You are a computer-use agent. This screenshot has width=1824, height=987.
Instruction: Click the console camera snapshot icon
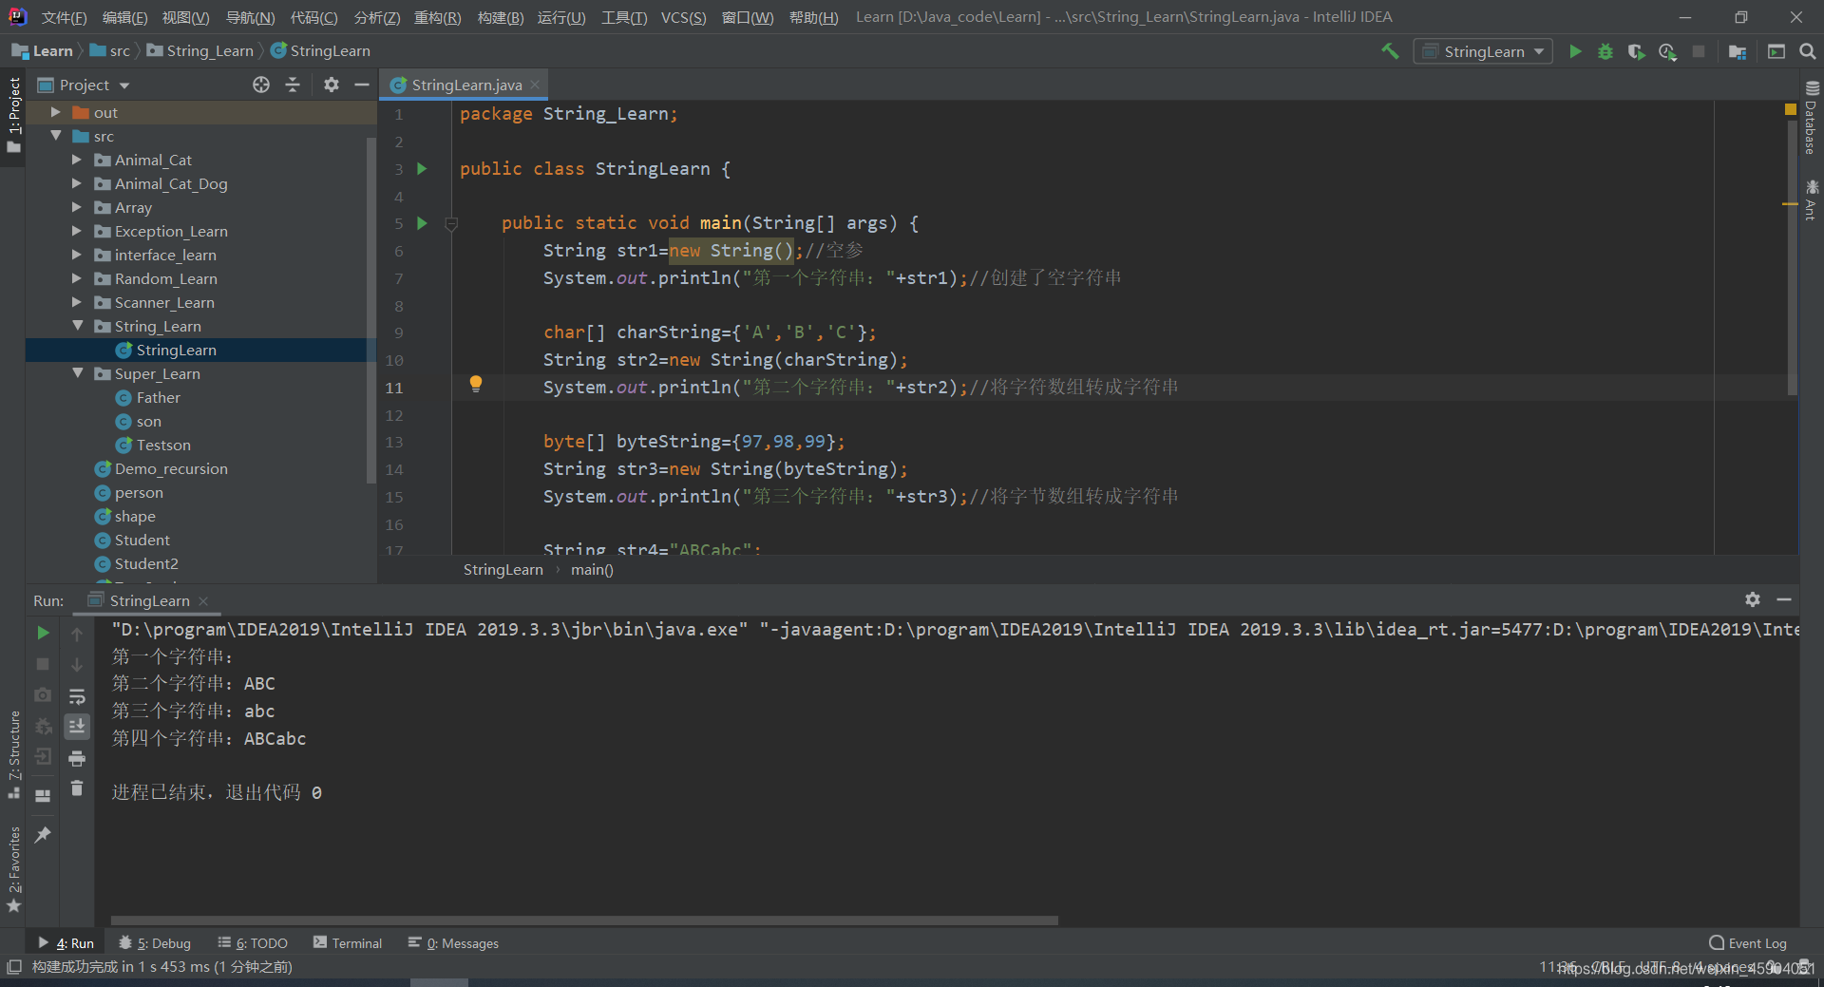43,695
